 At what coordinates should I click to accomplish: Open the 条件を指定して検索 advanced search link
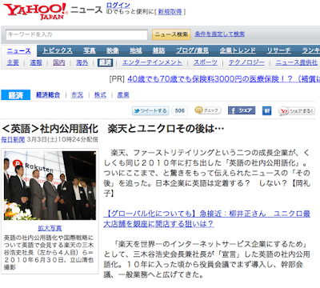[x=220, y=34]
